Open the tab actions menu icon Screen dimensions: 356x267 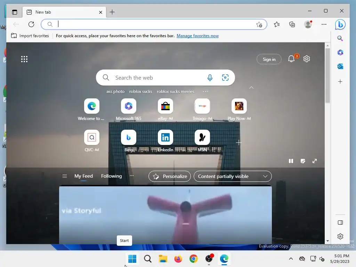15,12
